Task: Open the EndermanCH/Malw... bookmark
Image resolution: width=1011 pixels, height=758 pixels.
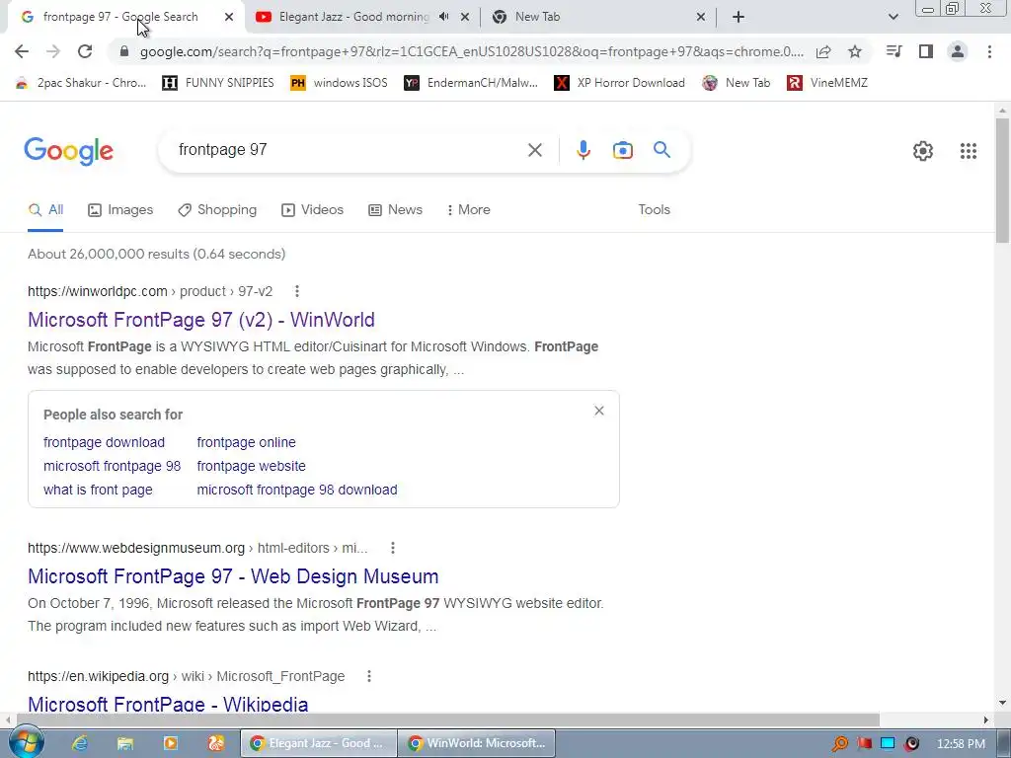Action: [x=471, y=83]
